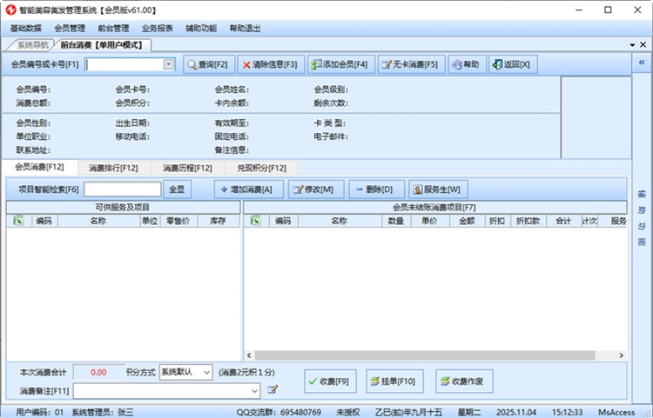
Task: Click the 未授权 status bar entry
Action: click(x=348, y=412)
